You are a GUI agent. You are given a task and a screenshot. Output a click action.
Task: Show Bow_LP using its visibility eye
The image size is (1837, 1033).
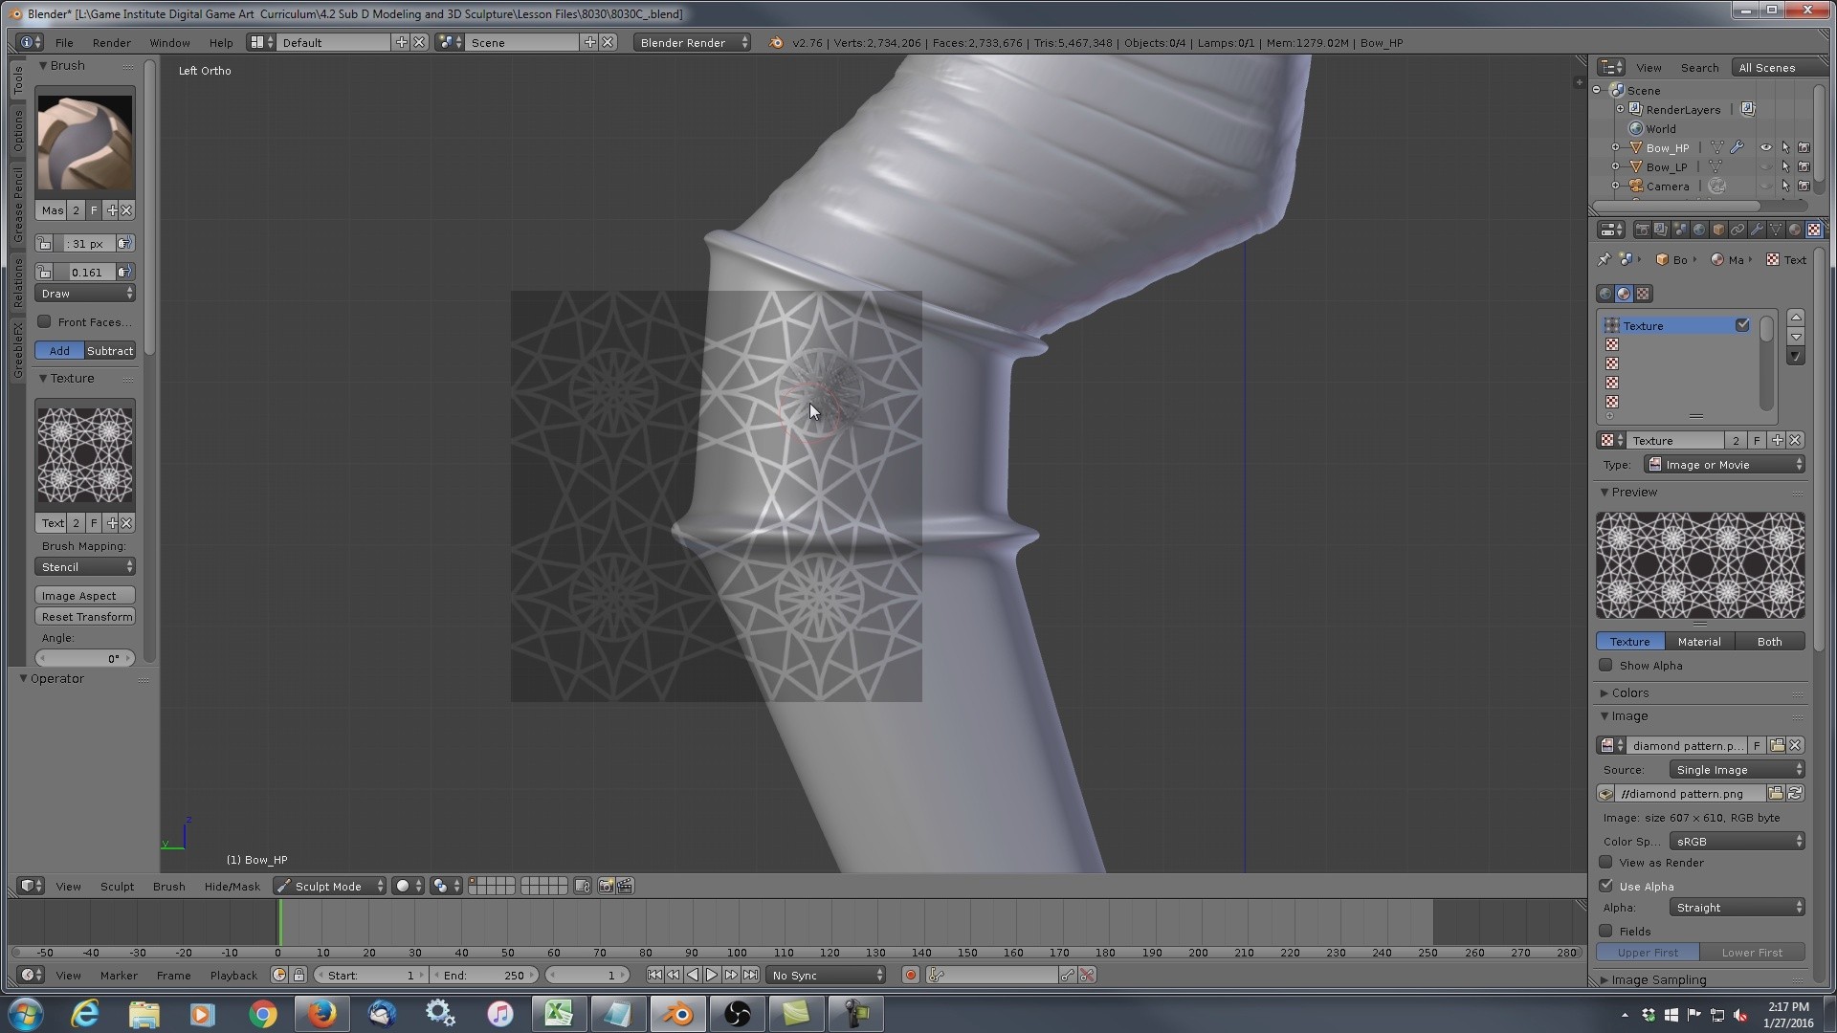coord(1766,167)
